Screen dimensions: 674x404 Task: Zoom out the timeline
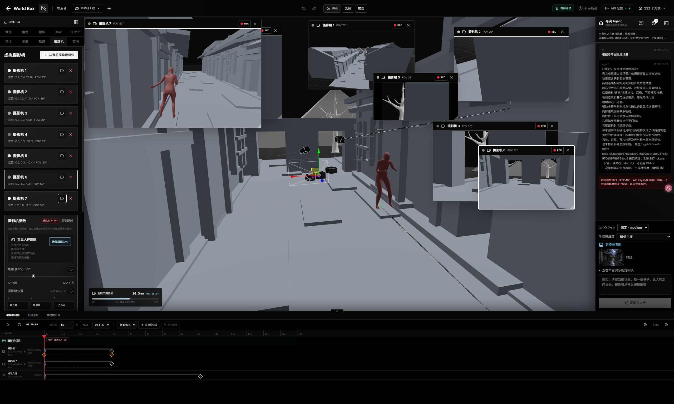point(645,325)
